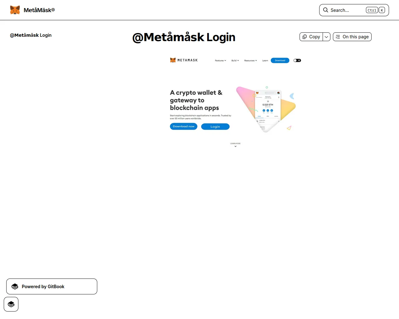Select the Learn menu item
This screenshot has width=399, height=319.
(265, 60)
